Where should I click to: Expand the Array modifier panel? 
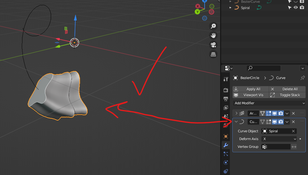236,113
